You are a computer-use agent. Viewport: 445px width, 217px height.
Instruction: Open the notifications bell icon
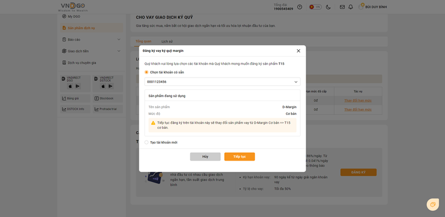pyautogui.click(x=351, y=7)
